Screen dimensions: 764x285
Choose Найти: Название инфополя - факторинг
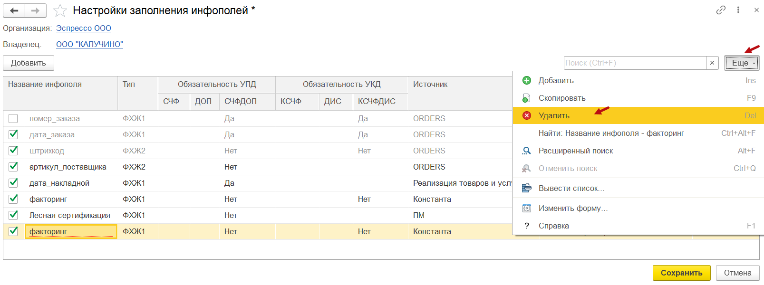point(638,133)
